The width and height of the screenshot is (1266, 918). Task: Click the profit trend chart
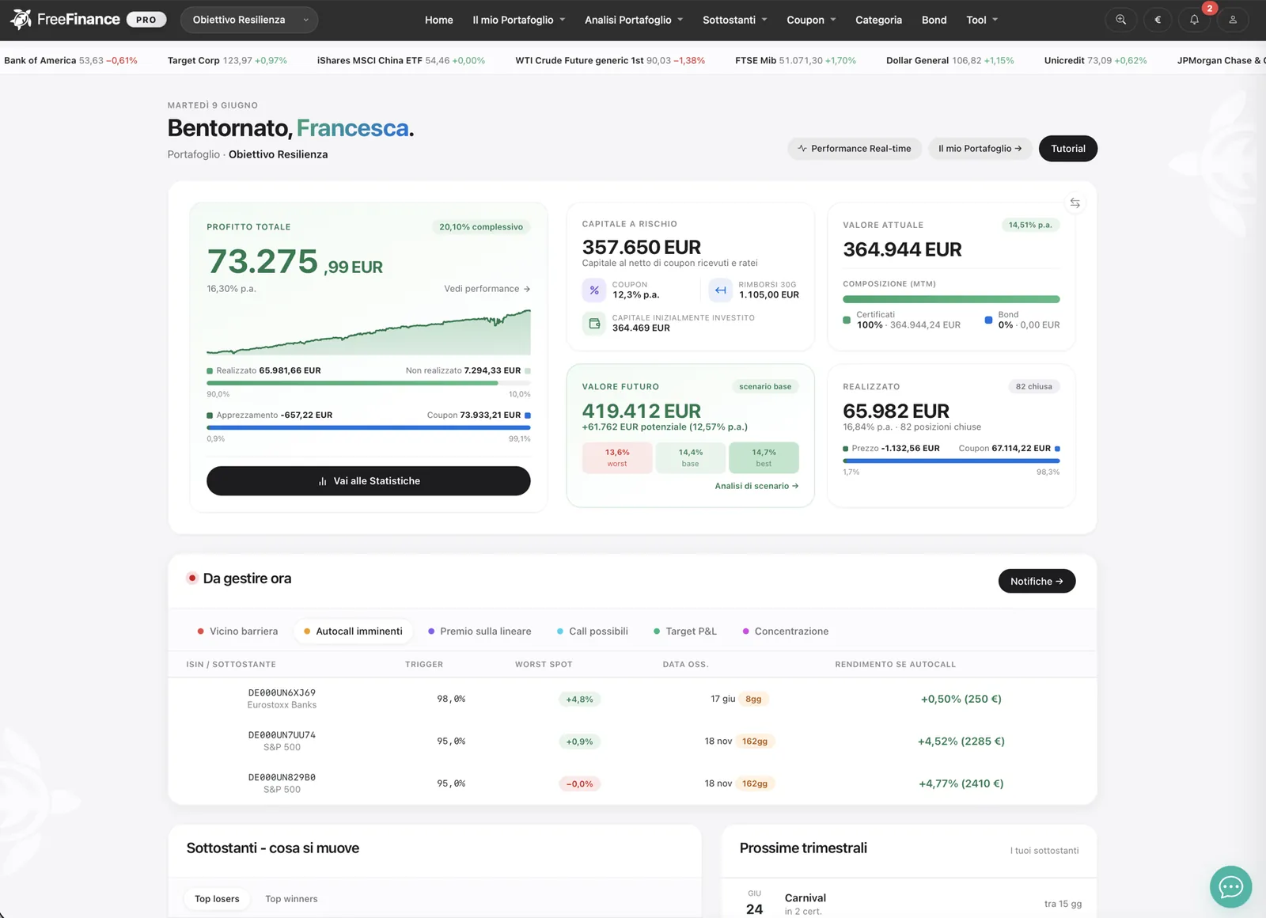tap(369, 332)
